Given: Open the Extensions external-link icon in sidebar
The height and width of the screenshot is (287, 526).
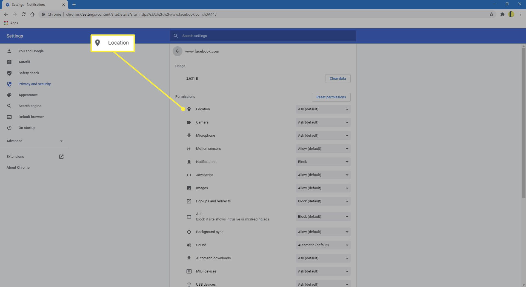Looking at the screenshot, I should [x=61, y=157].
